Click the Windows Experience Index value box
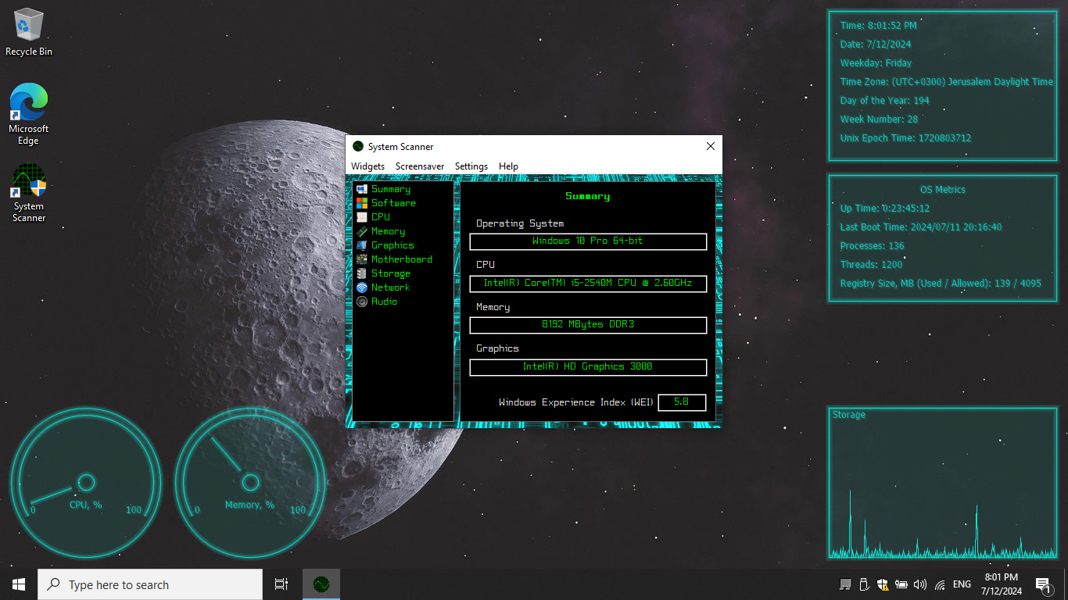The height and width of the screenshot is (600, 1068). pos(681,402)
